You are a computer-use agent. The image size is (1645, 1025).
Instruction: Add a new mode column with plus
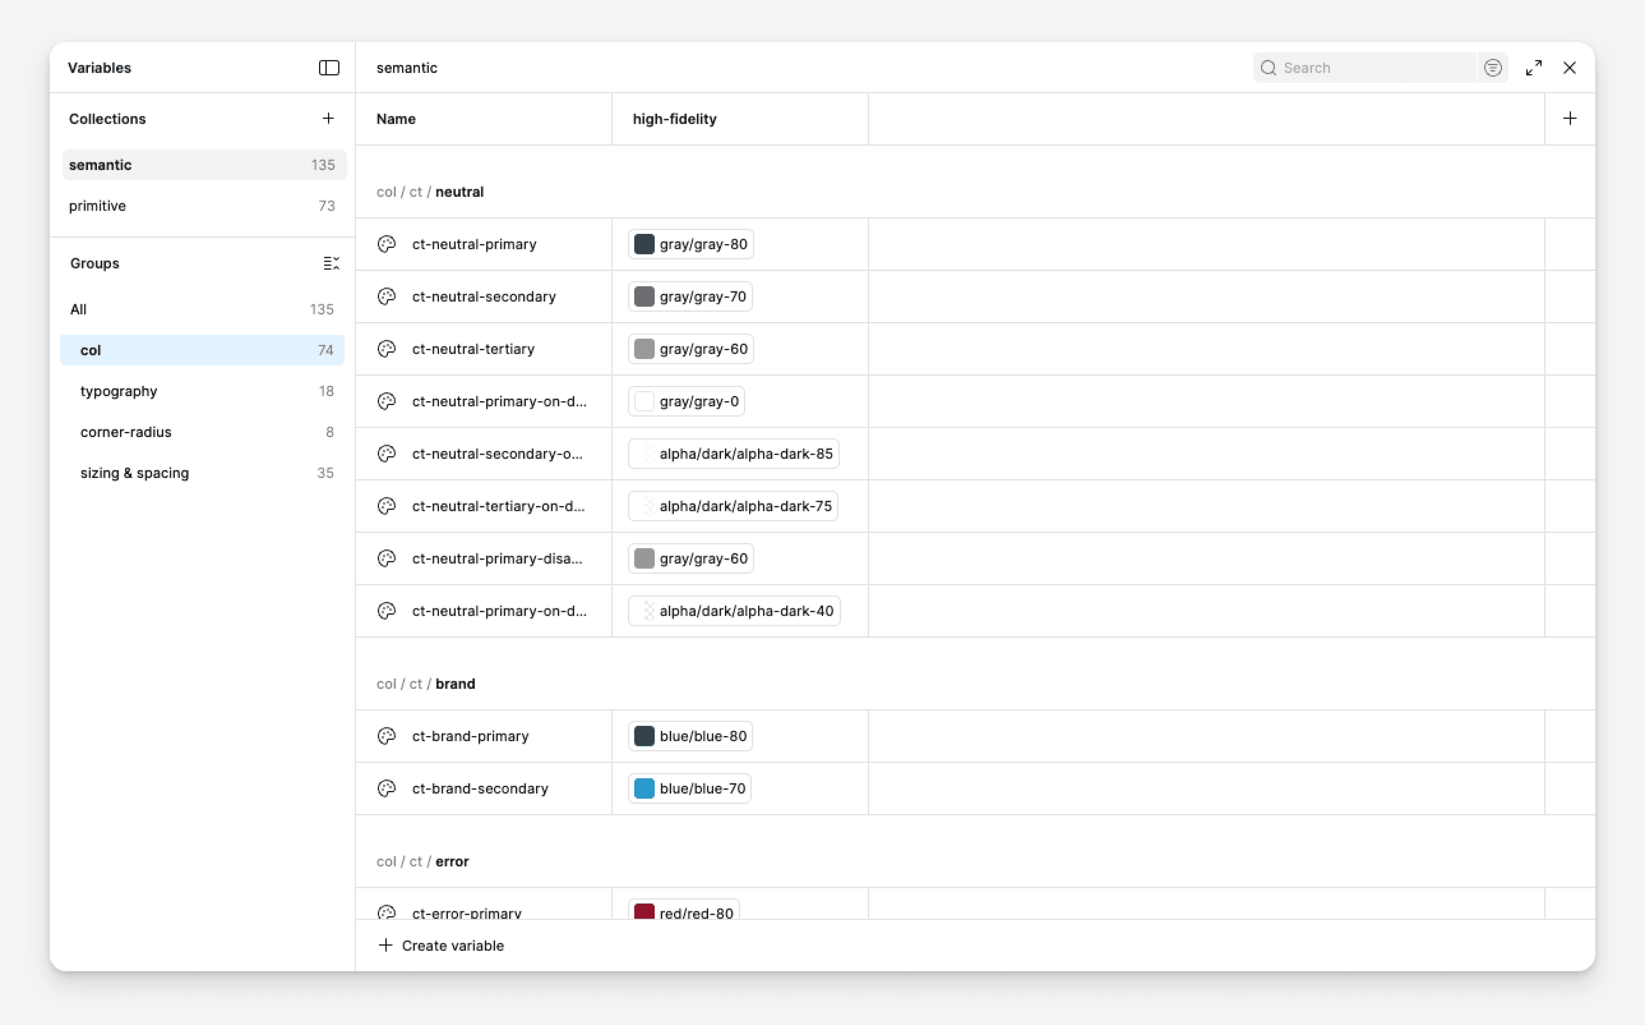(x=1570, y=119)
